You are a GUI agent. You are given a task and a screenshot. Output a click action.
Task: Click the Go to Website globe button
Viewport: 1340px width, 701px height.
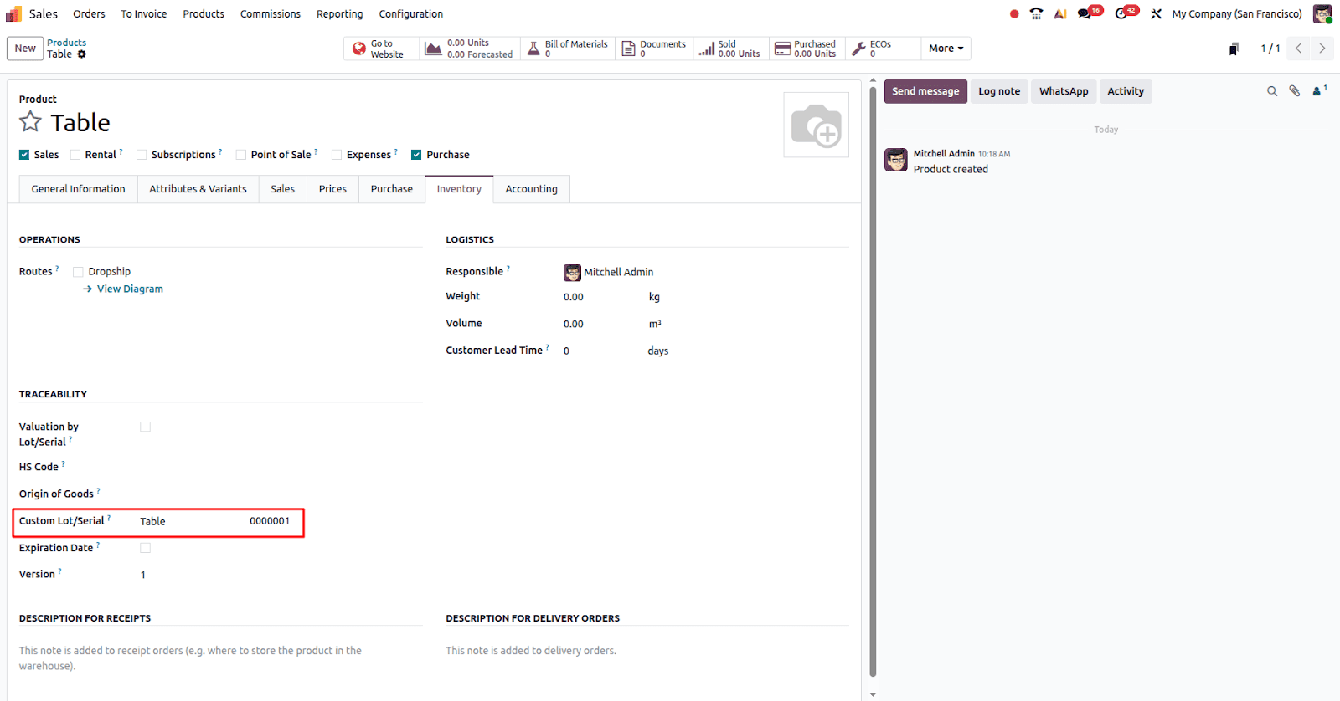(380, 49)
